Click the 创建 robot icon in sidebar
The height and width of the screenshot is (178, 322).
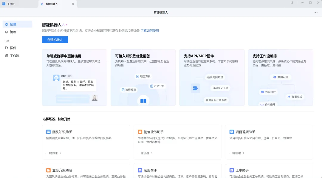7,24
